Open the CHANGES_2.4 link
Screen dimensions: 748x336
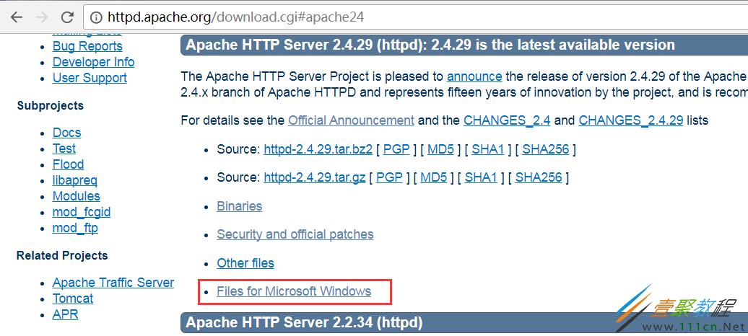(x=507, y=120)
